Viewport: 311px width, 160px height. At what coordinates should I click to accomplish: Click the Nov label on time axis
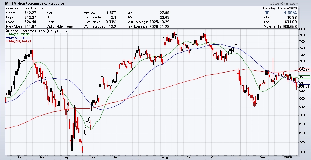pos(240,157)
